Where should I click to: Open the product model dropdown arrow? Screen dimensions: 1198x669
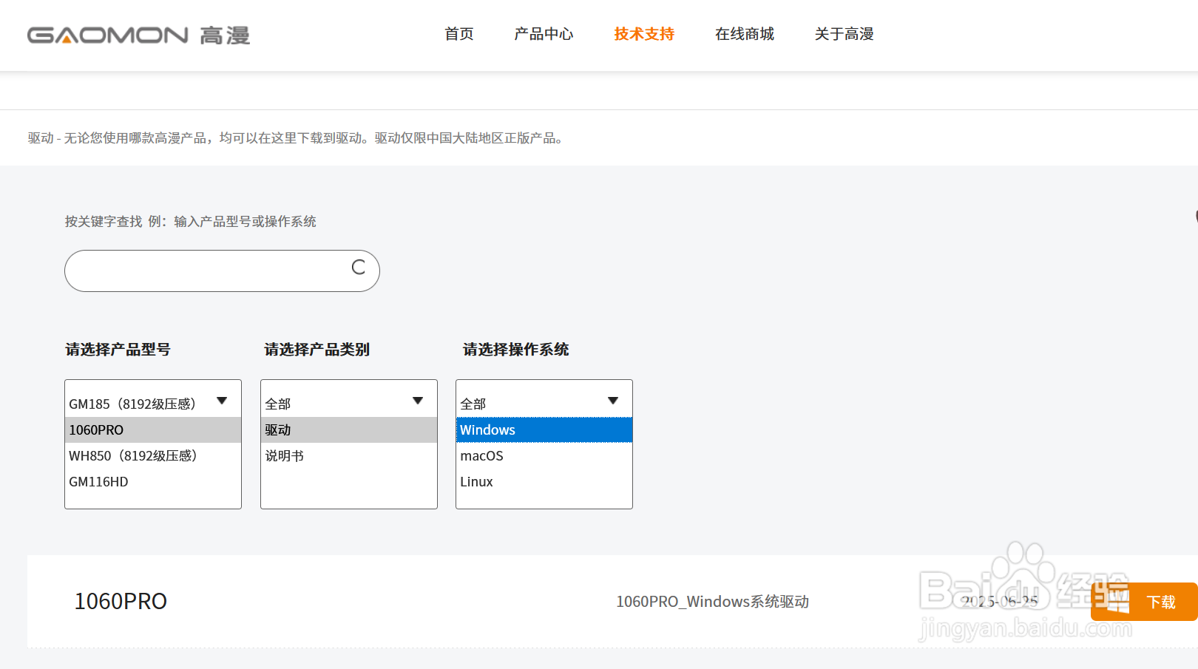tap(222, 401)
